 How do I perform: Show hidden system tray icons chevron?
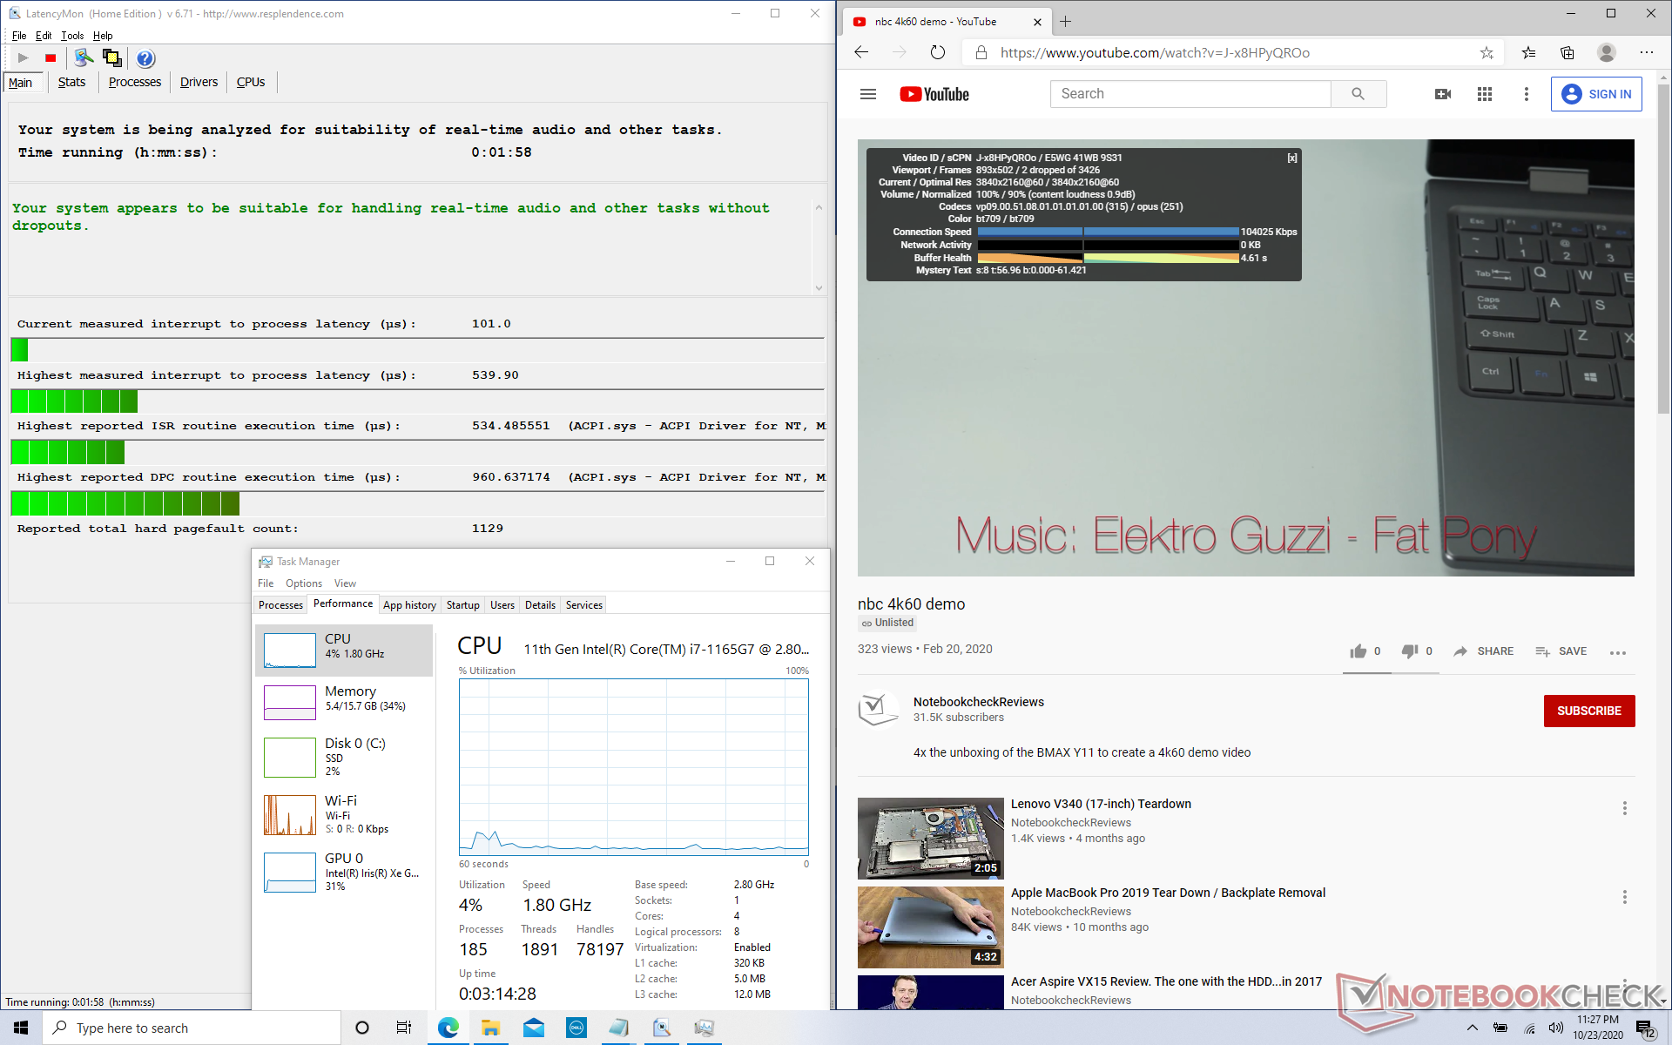point(1472,1028)
